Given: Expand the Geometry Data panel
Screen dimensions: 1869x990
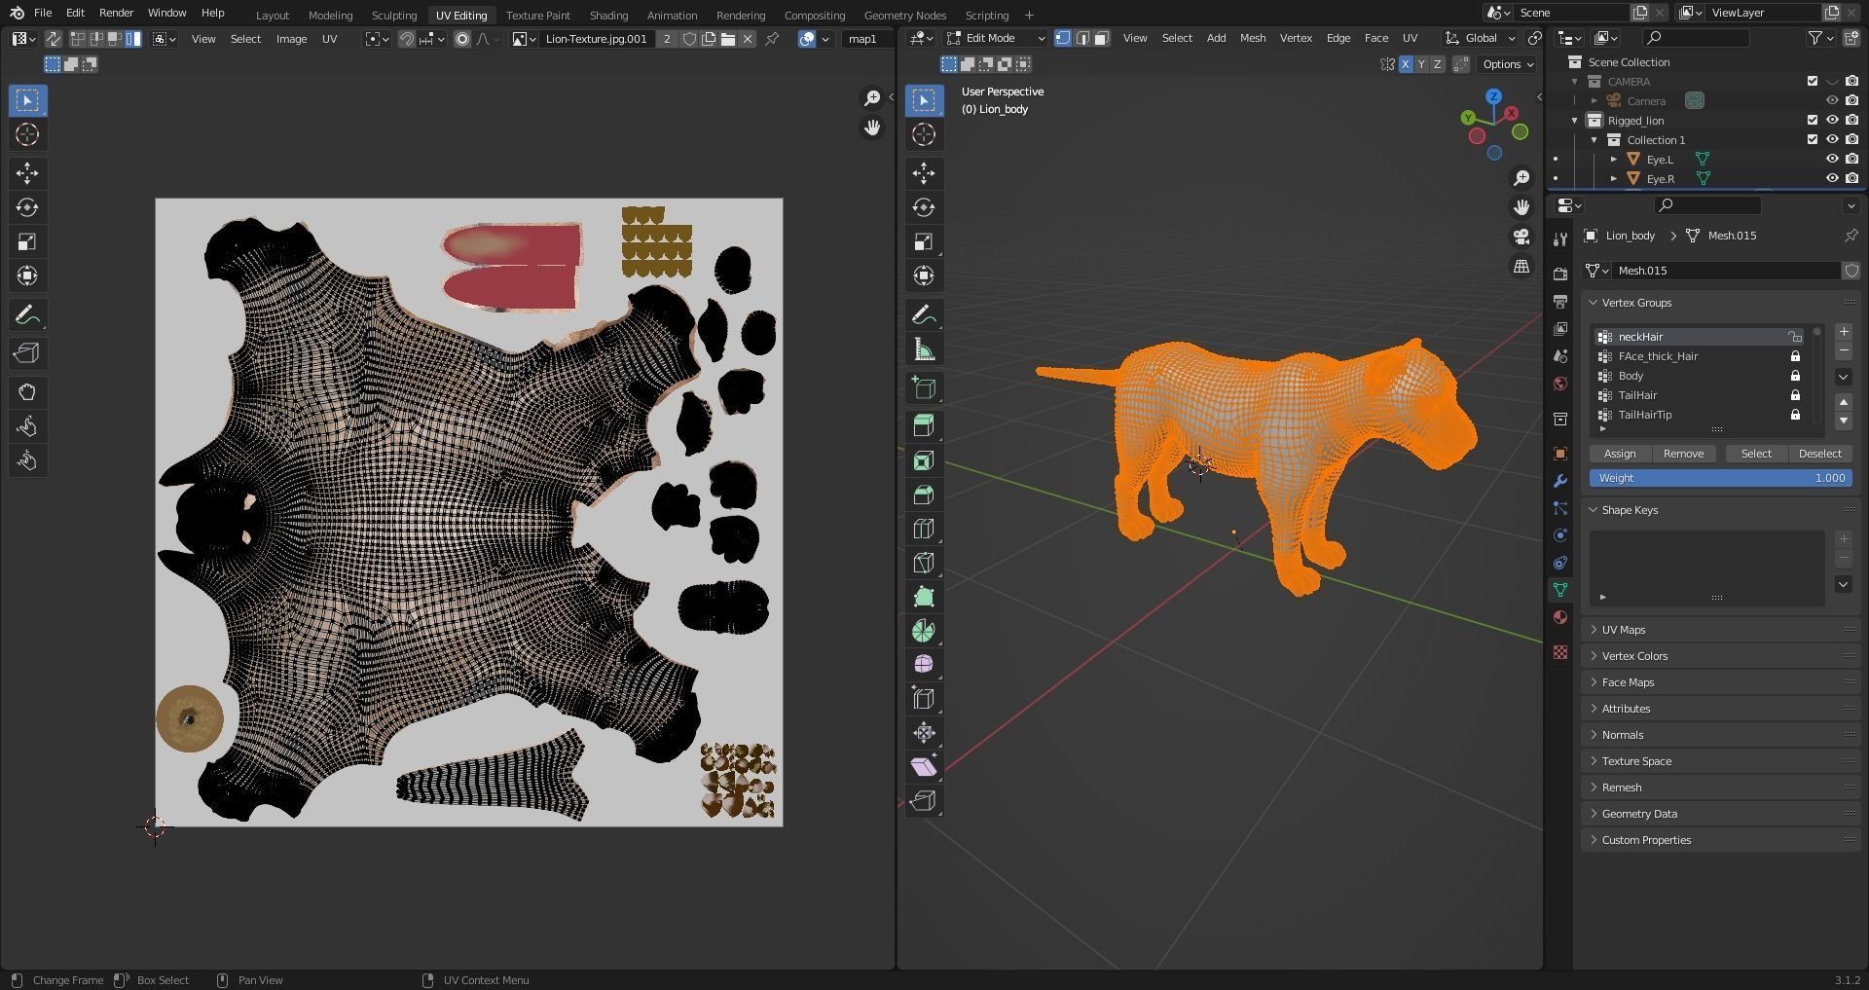Looking at the screenshot, I should click(1721, 814).
